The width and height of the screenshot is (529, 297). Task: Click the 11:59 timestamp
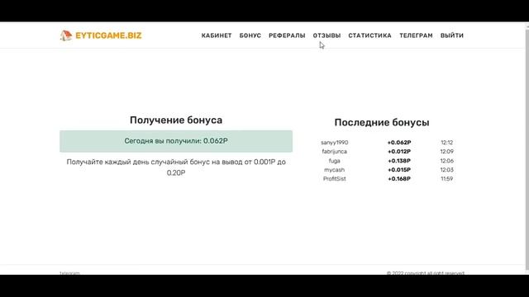447,179
